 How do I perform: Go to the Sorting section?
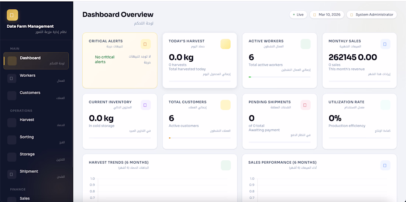click(x=36, y=140)
